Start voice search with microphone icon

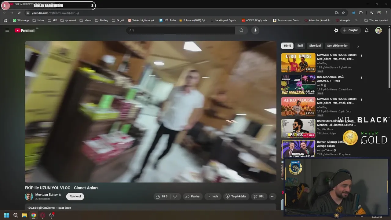255,30
